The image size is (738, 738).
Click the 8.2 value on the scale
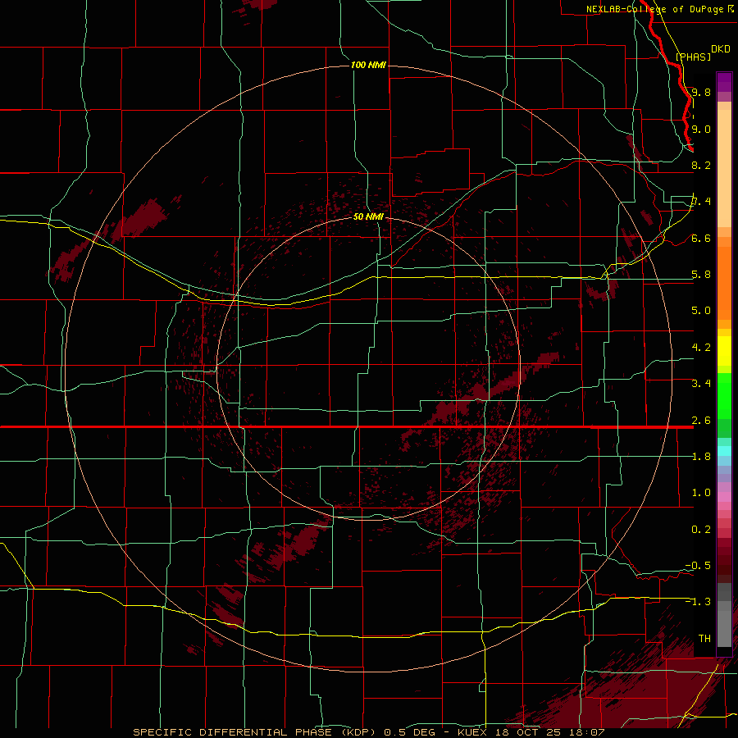click(701, 165)
